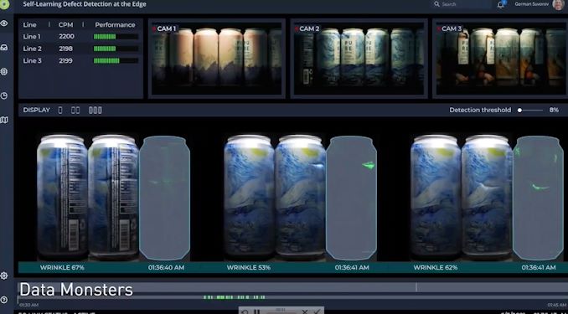Select two-can display layout
The width and height of the screenshot is (568, 314).
75,110
